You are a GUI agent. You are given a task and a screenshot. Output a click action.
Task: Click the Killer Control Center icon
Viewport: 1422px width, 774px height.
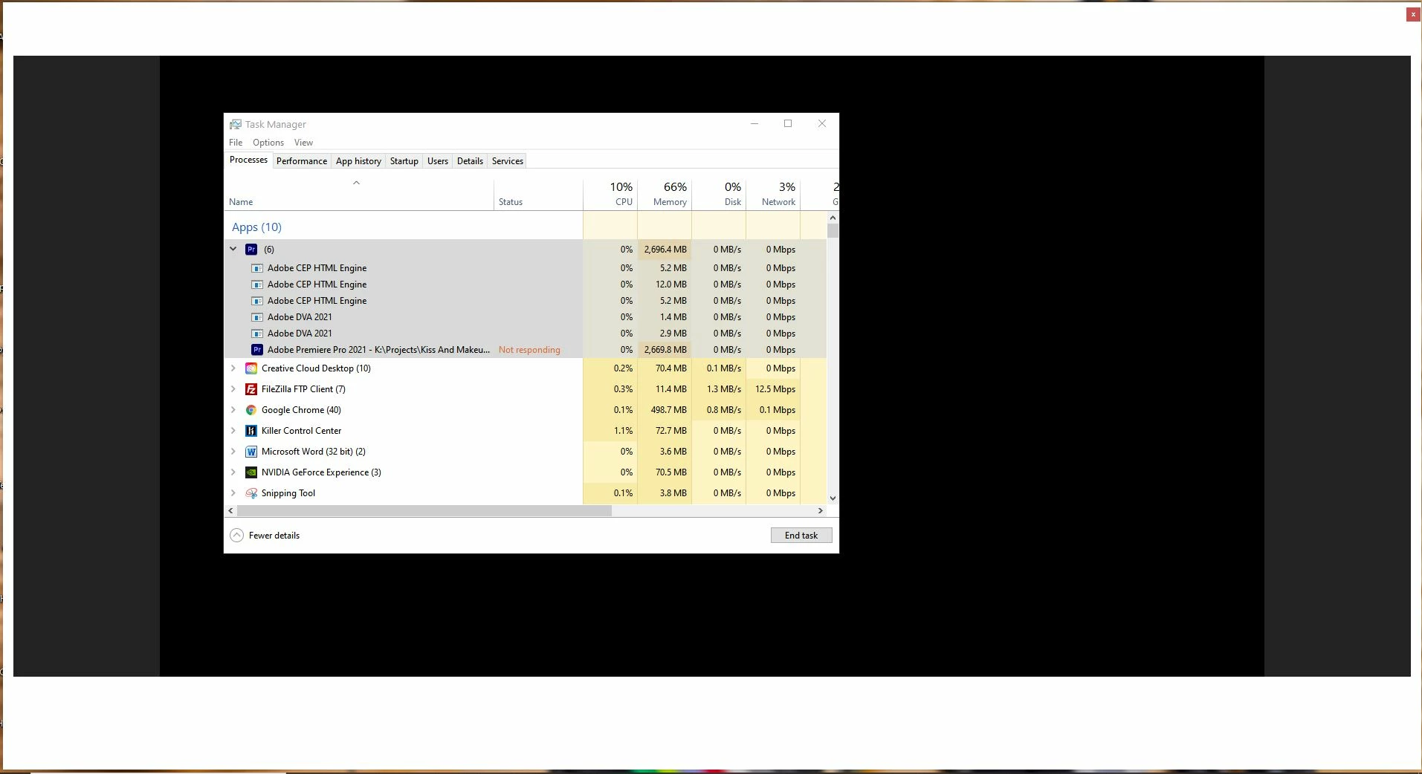coord(251,431)
